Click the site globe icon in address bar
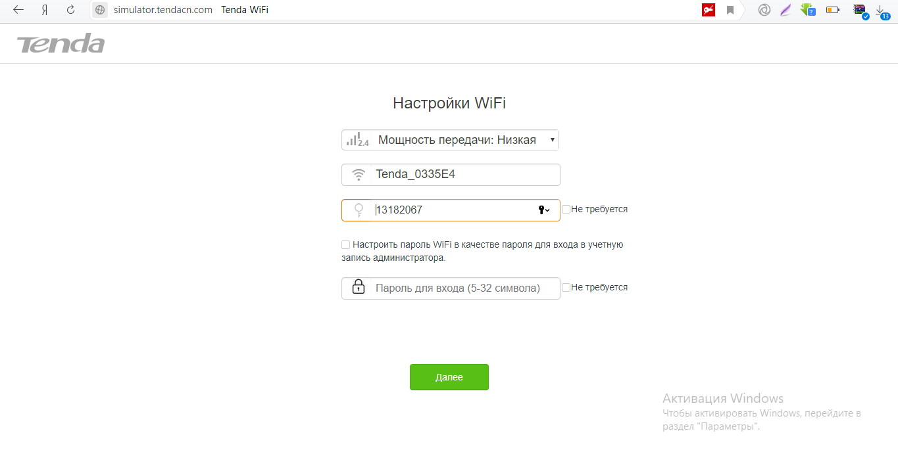898x454 pixels. 100,10
